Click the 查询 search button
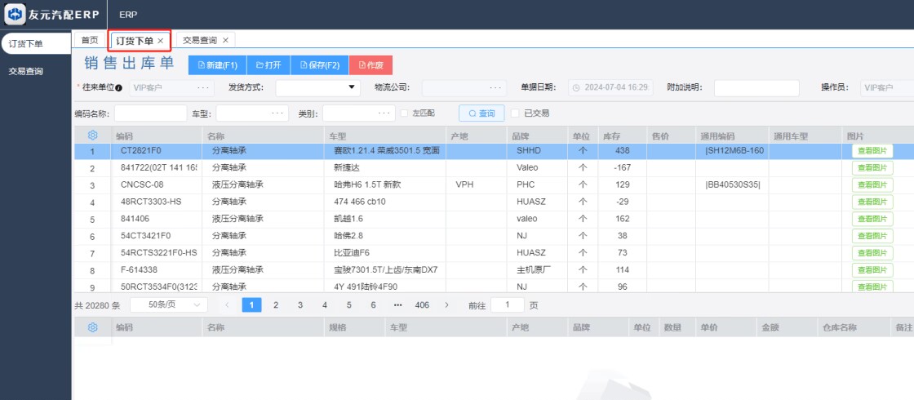 [481, 113]
